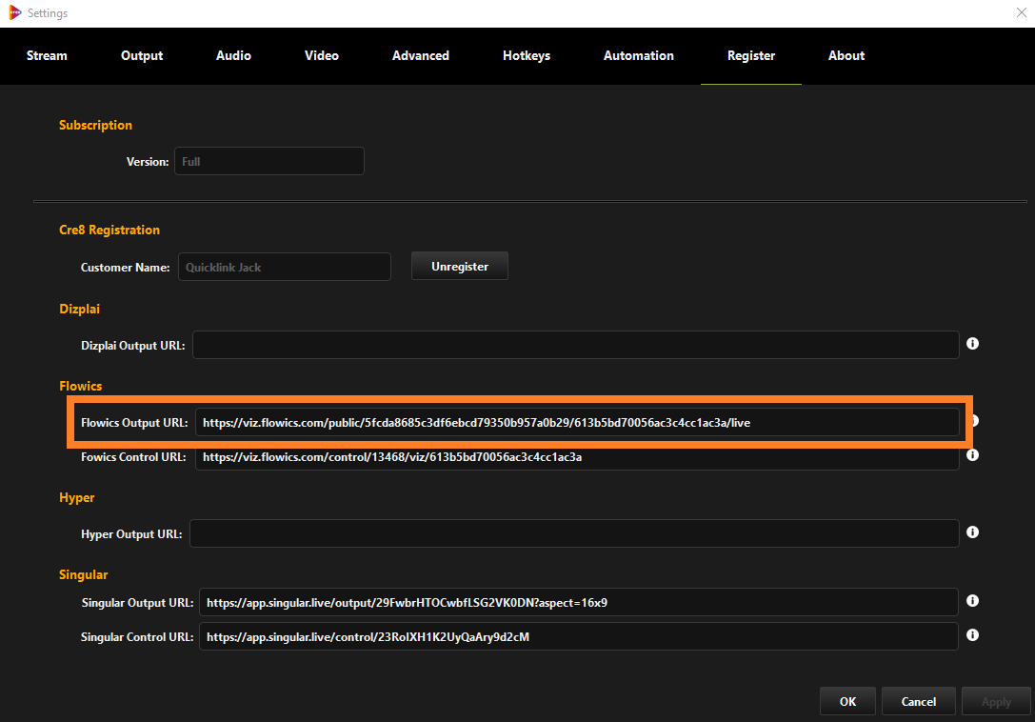Click the Hyper section heading
This screenshot has height=722, width=1035.
coord(76,497)
